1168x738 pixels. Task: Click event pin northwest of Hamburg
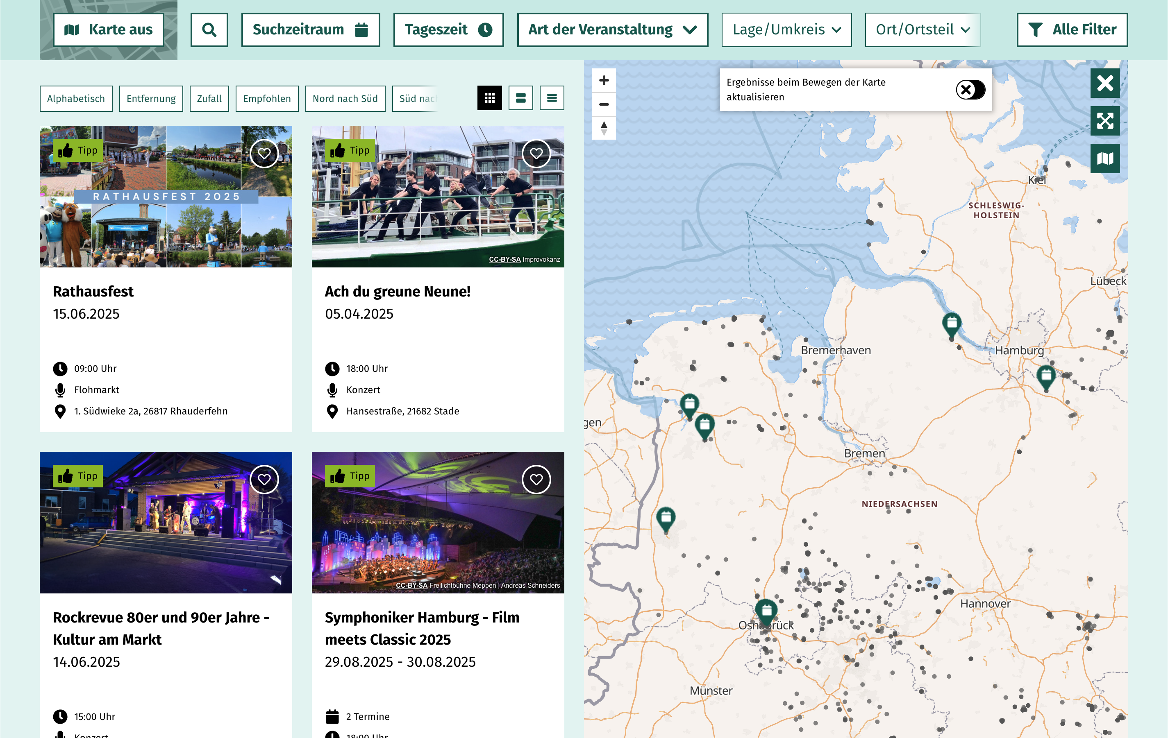pos(952,325)
